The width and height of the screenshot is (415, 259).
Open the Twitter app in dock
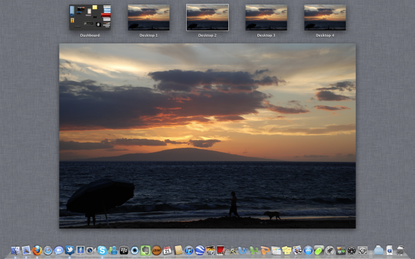(69, 250)
